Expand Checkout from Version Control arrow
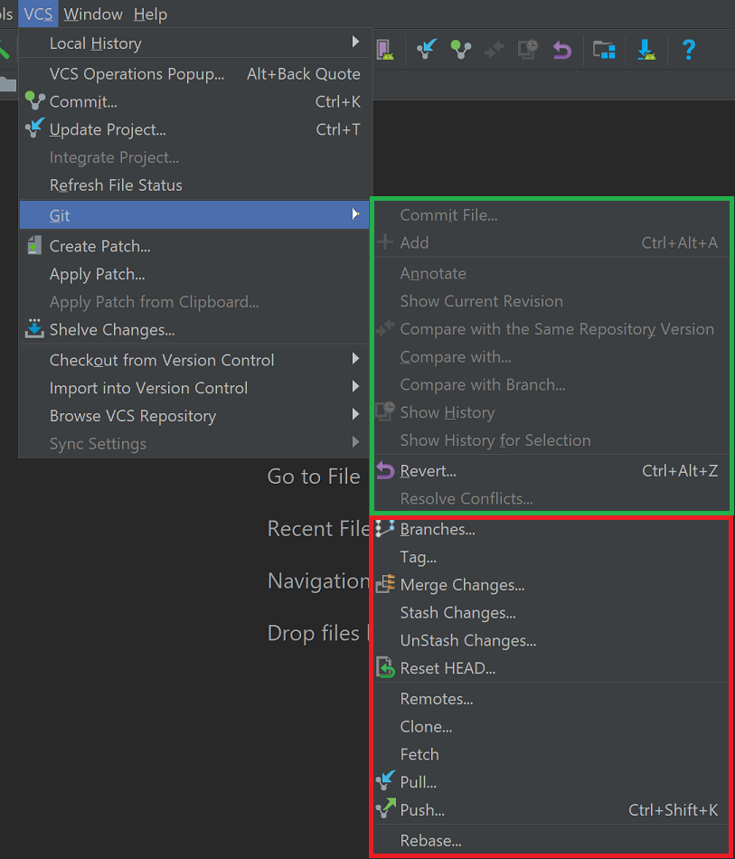This screenshot has height=859, width=735. coord(355,359)
